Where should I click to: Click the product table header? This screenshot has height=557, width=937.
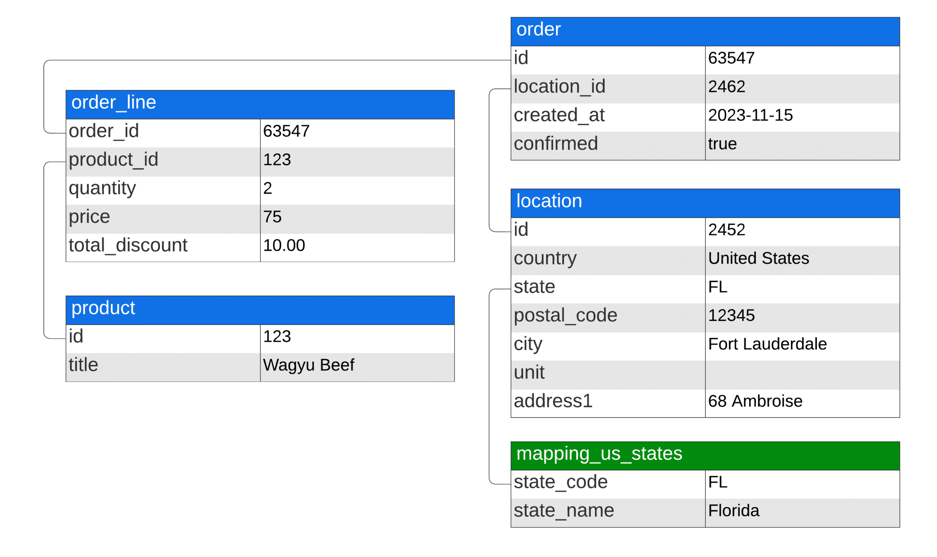(260, 310)
